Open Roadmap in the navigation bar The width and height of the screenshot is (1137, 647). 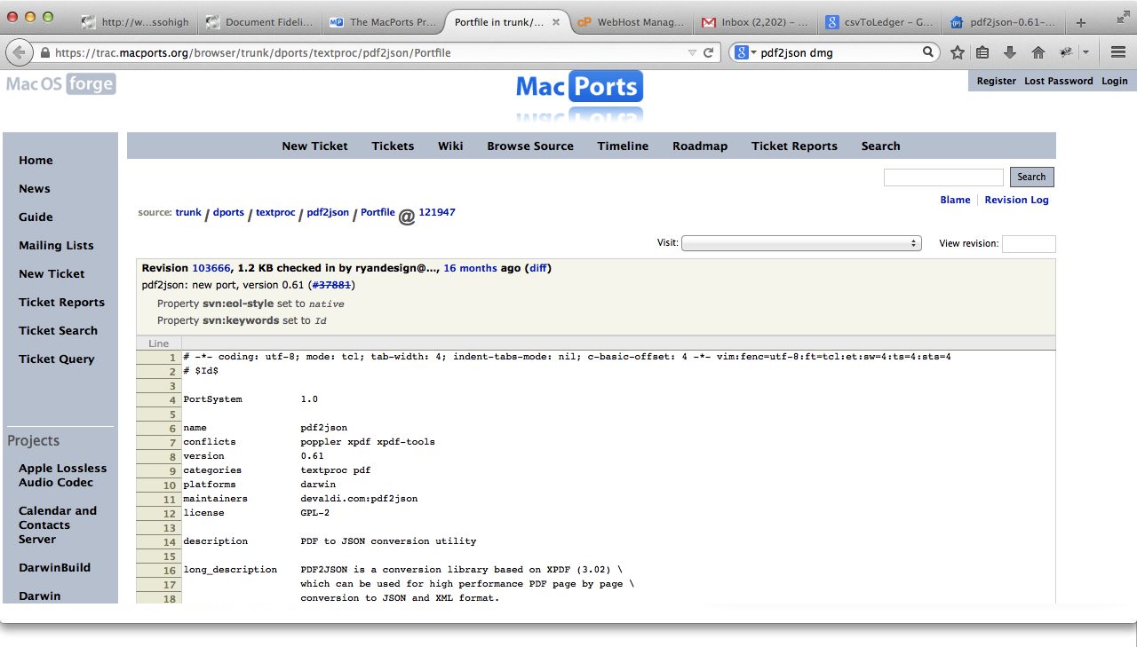click(x=700, y=146)
